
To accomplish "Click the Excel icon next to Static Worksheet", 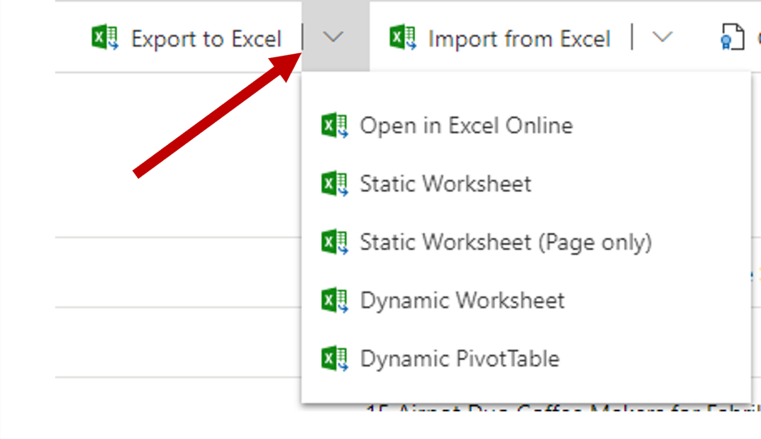I will pos(334,184).
